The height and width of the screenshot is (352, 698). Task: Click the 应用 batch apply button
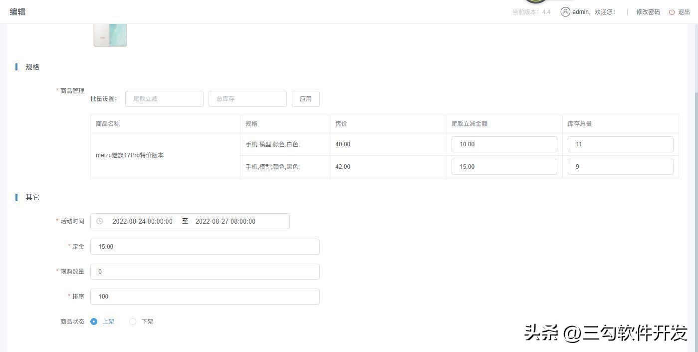[305, 99]
